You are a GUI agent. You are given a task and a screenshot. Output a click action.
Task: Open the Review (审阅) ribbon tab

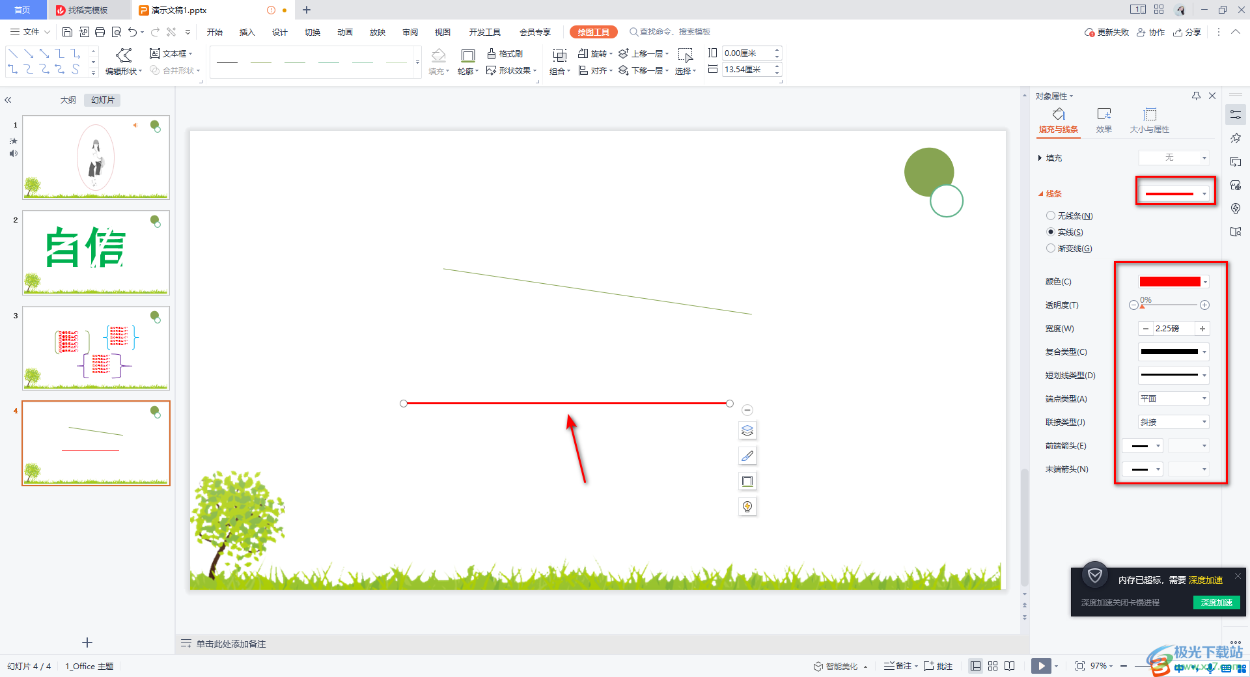(410, 32)
